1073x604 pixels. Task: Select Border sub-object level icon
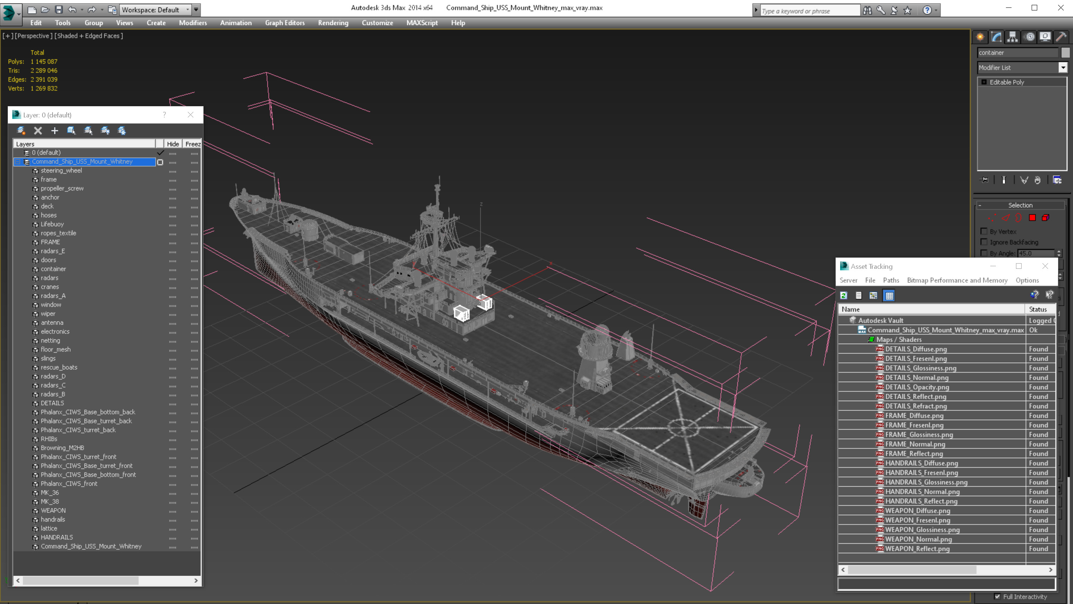click(1019, 218)
